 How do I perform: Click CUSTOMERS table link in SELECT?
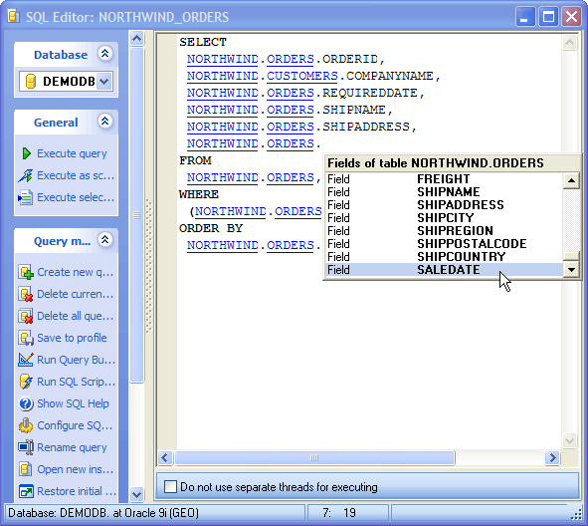pyautogui.click(x=302, y=76)
